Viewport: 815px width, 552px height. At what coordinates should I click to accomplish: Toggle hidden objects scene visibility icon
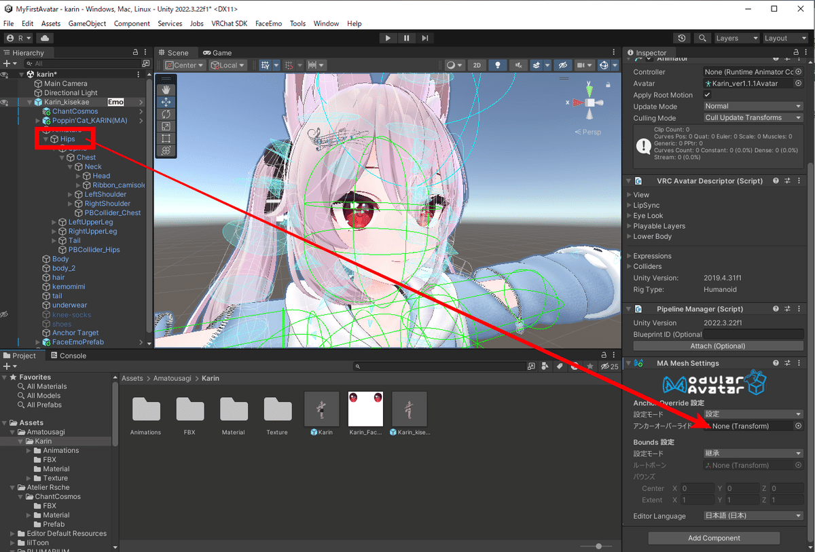click(x=562, y=65)
